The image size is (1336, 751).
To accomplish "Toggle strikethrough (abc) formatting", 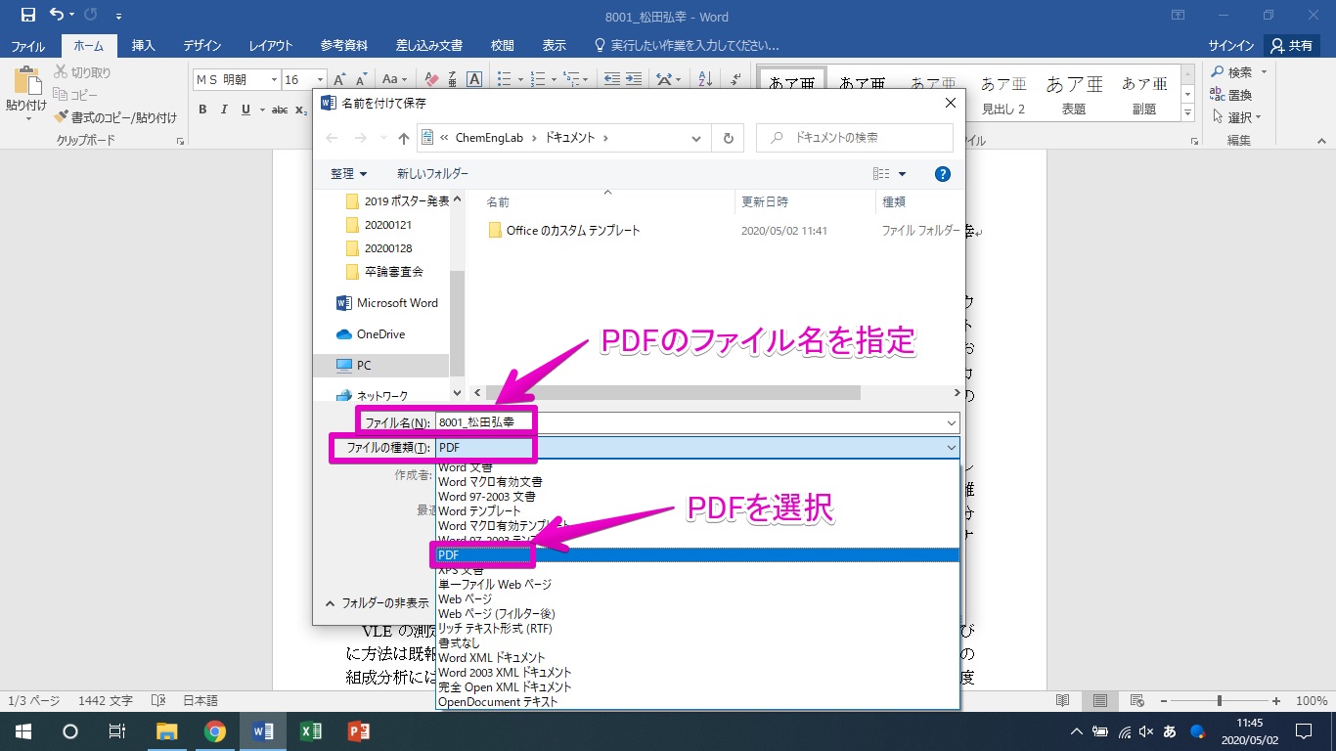I will (280, 110).
